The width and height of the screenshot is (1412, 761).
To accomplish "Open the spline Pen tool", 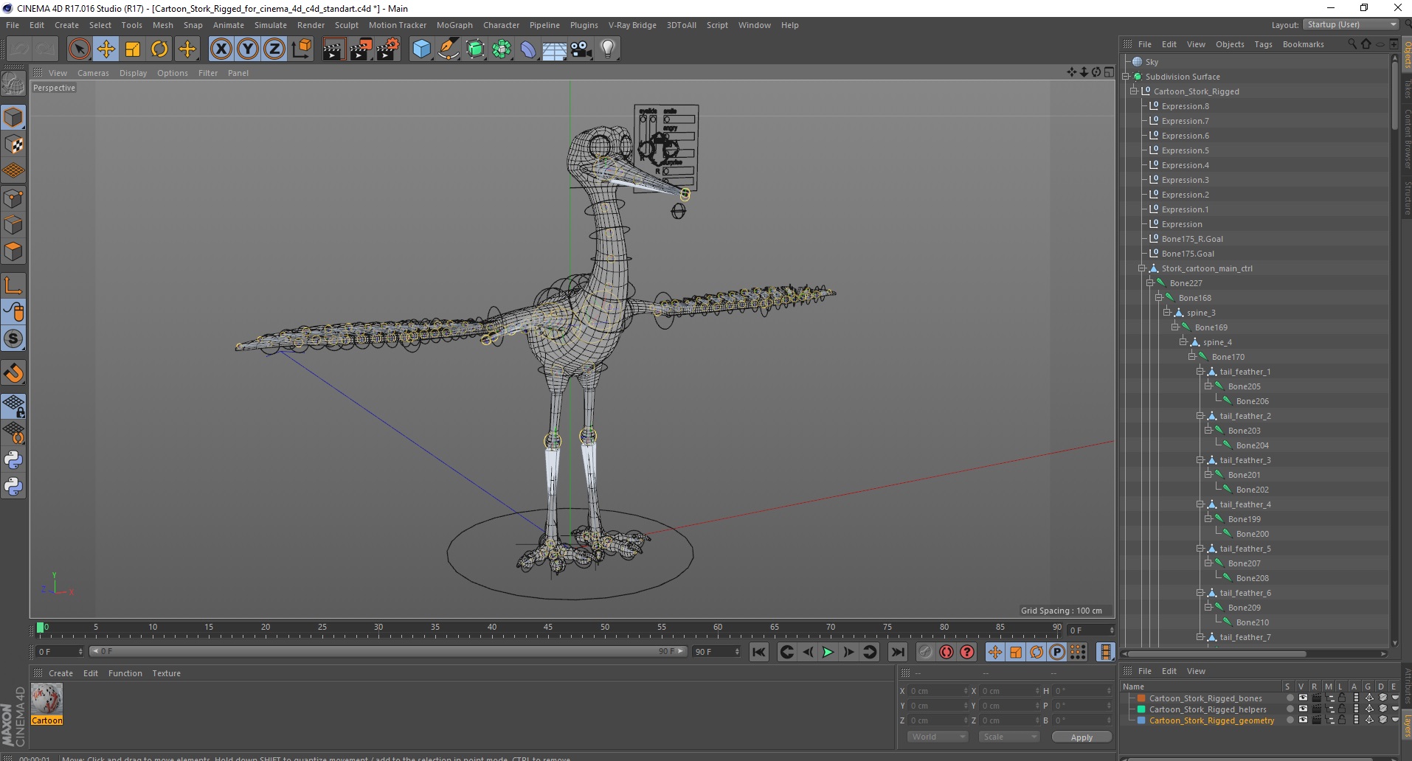I will pyautogui.click(x=449, y=49).
